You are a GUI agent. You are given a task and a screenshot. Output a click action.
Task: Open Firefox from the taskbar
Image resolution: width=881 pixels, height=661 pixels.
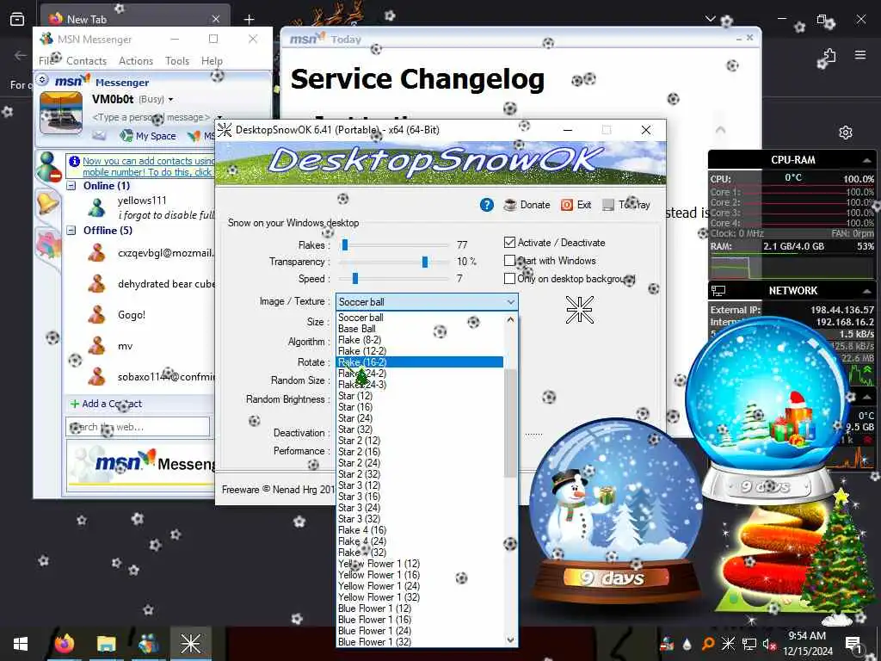point(64,644)
